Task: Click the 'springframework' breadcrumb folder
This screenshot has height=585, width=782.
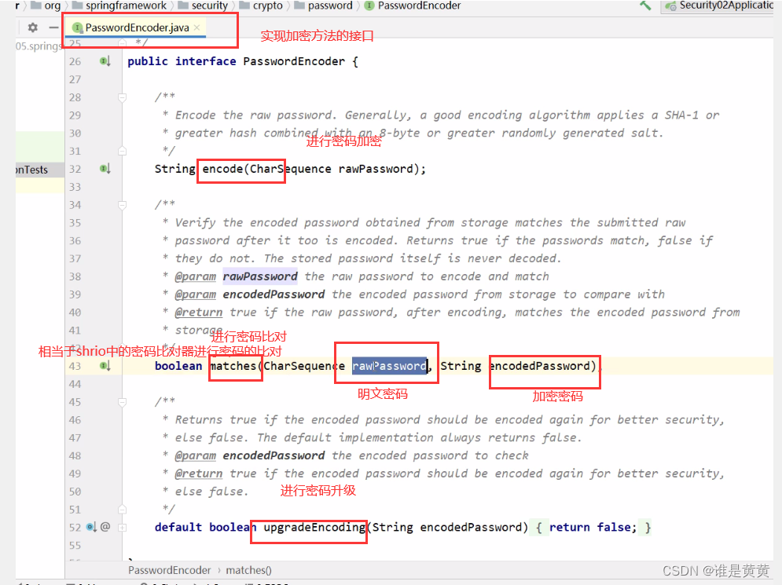Action: pos(119,5)
